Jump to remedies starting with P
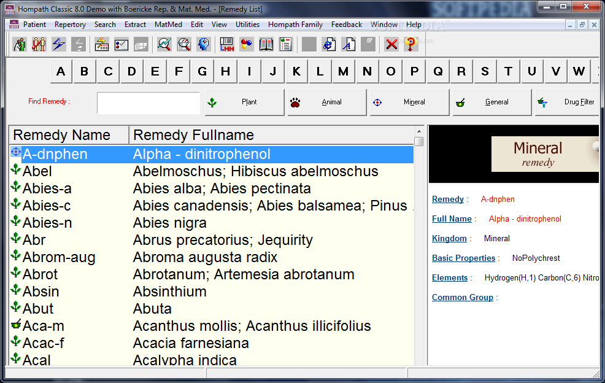The image size is (605, 383). tap(414, 71)
